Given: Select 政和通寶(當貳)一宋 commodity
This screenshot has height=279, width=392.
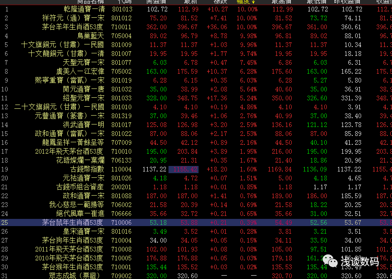Looking at the screenshot, I should click(x=70, y=134).
